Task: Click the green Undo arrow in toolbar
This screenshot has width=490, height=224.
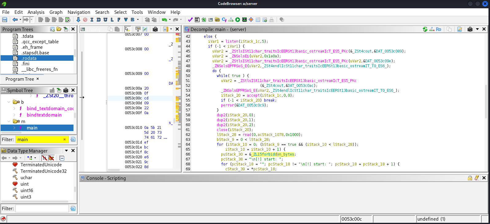Action: pos(164,20)
